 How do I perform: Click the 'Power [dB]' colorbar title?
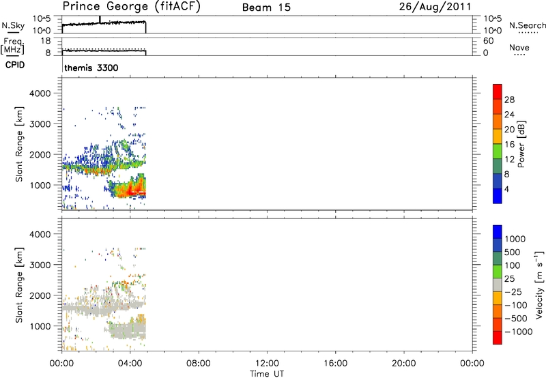[521, 144]
